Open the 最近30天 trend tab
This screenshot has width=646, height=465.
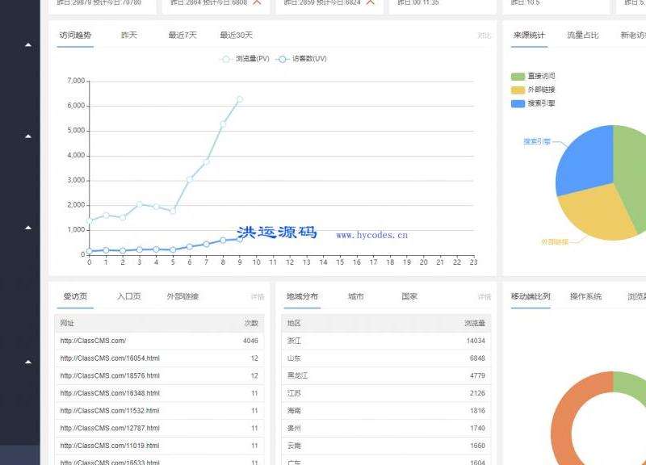[236, 36]
